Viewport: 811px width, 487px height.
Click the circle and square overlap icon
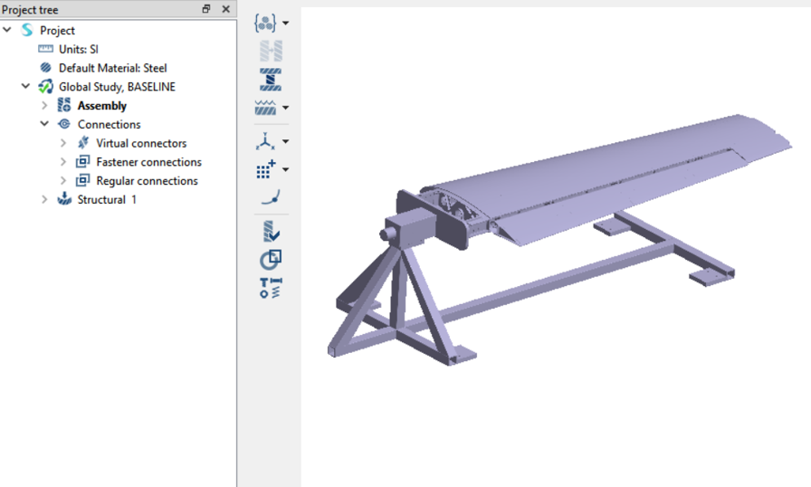tap(270, 260)
